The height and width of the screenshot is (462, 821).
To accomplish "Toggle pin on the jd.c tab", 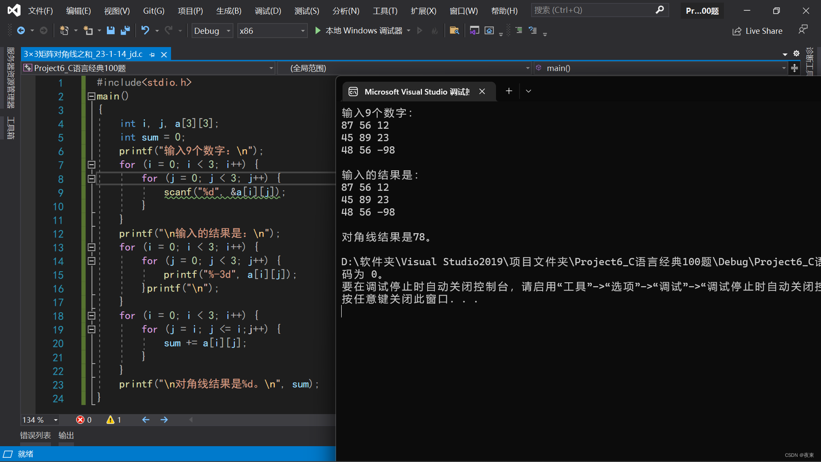I will click(152, 54).
